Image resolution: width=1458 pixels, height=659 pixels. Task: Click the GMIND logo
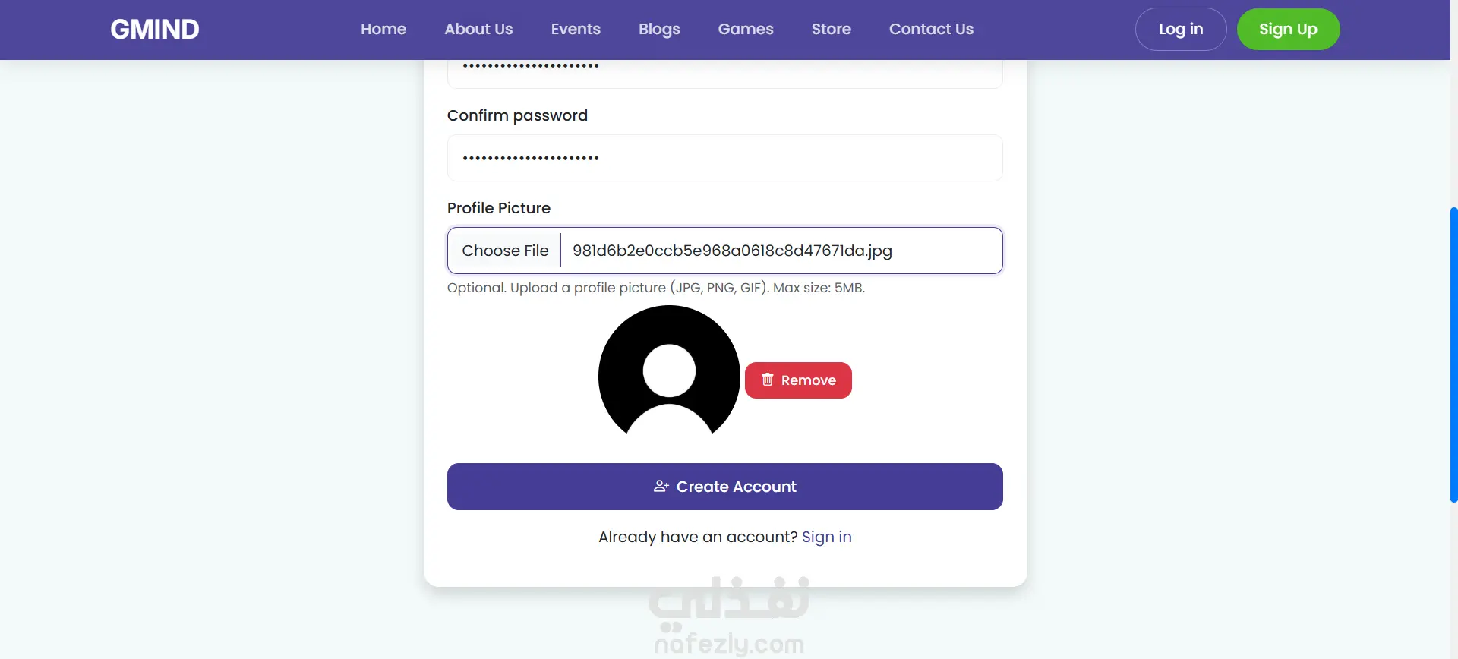click(155, 30)
